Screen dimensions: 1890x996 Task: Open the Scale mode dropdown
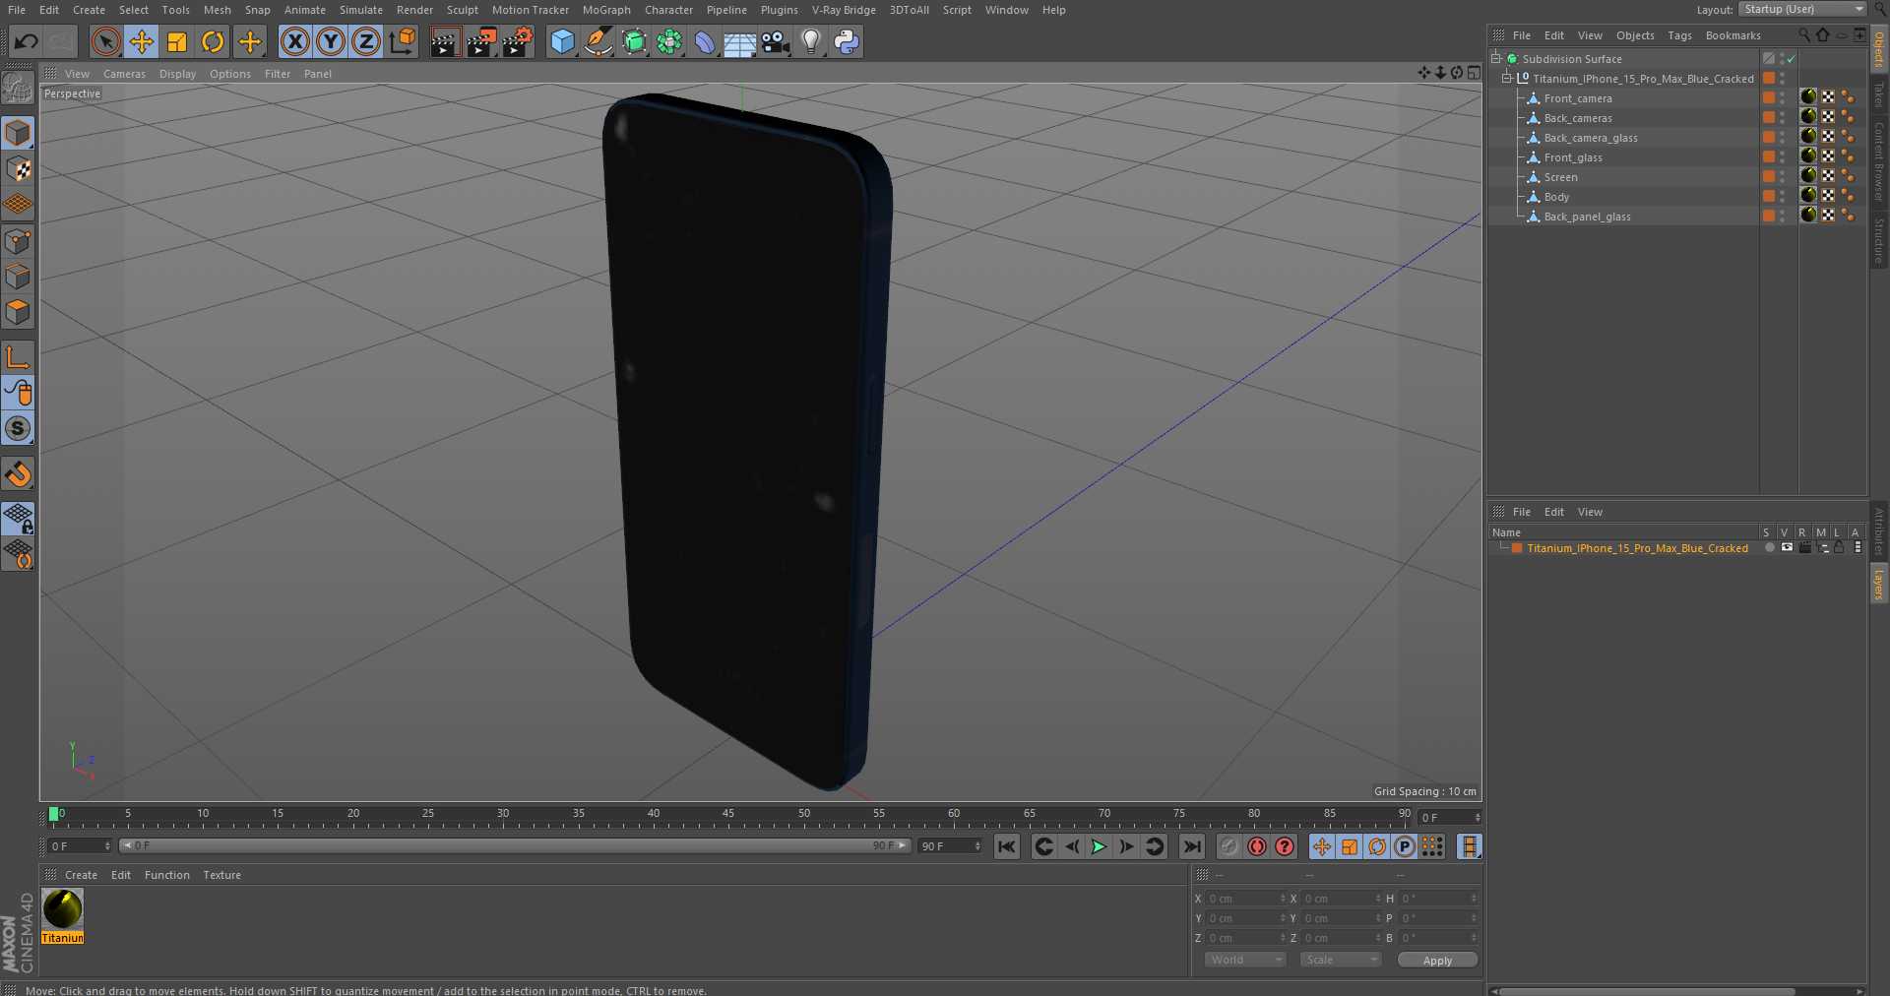1341,960
